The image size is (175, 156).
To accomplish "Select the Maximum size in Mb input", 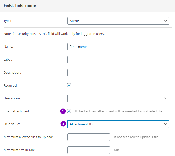I will coord(89,150).
